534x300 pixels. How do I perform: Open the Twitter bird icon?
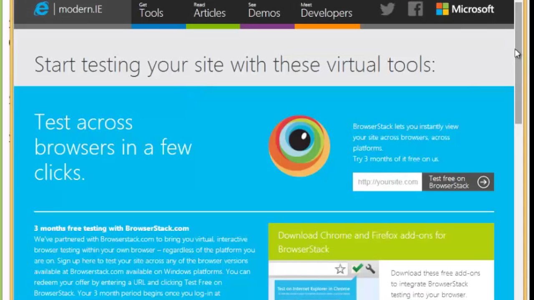click(x=387, y=9)
